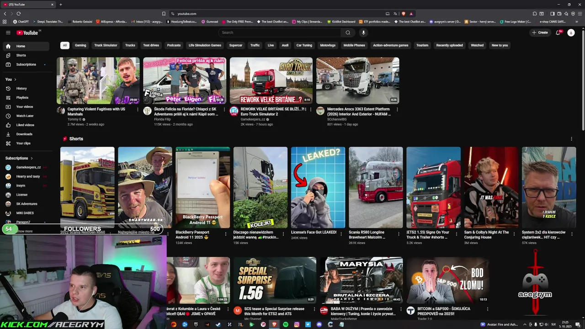This screenshot has height=329, width=585.
Task: Click the browser back arrow
Action: point(5,14)
